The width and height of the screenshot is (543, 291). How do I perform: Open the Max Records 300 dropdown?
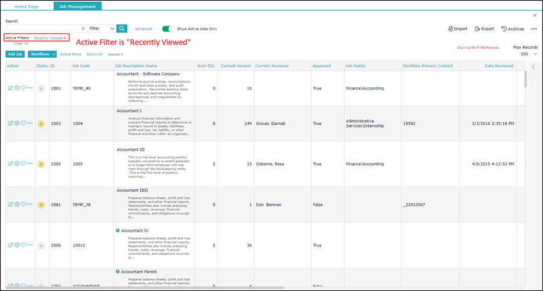point(528,54)
